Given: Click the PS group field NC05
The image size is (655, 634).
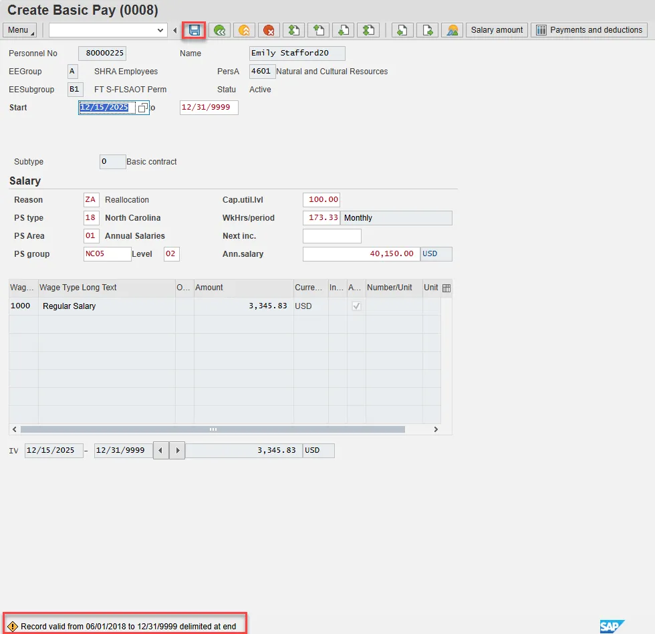Looking at the screenshot, I should pyautogui.click(x=108, y=253).
